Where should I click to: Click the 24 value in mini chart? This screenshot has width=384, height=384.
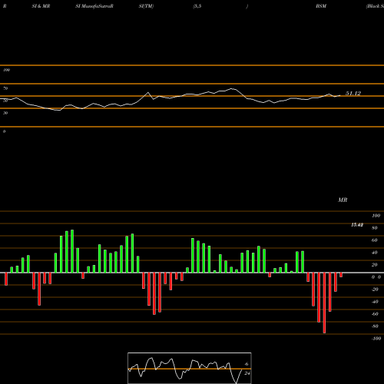[x=247, y=373]
